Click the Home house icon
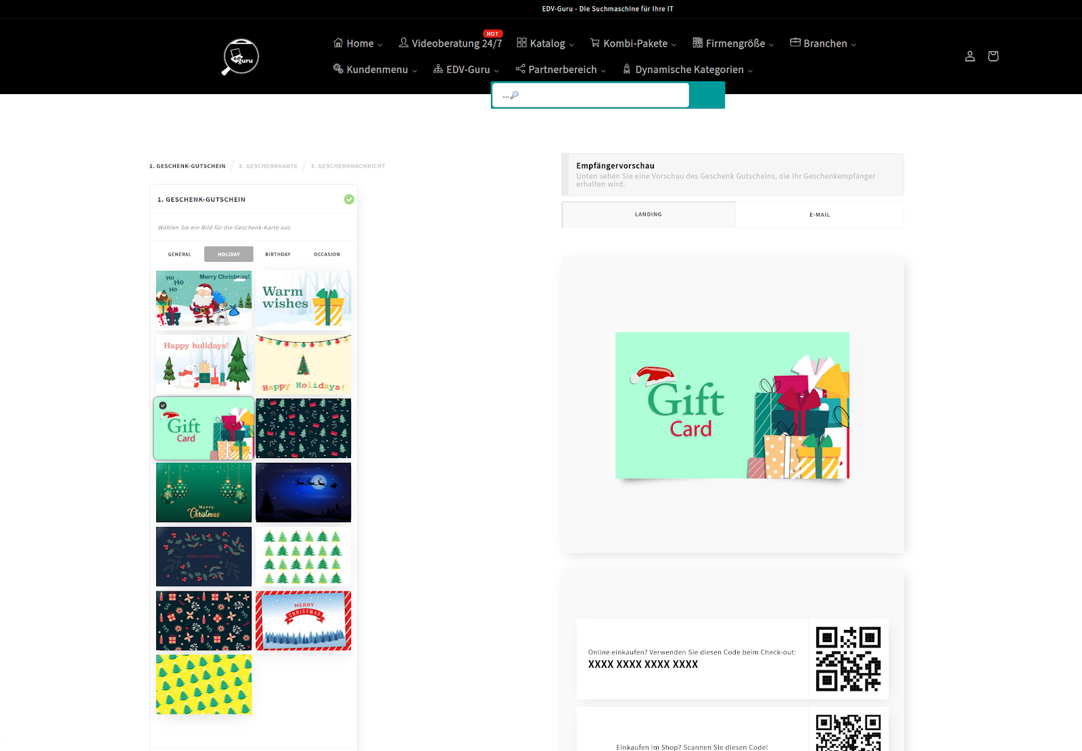 pyautogui.click(x=338, y=43)
